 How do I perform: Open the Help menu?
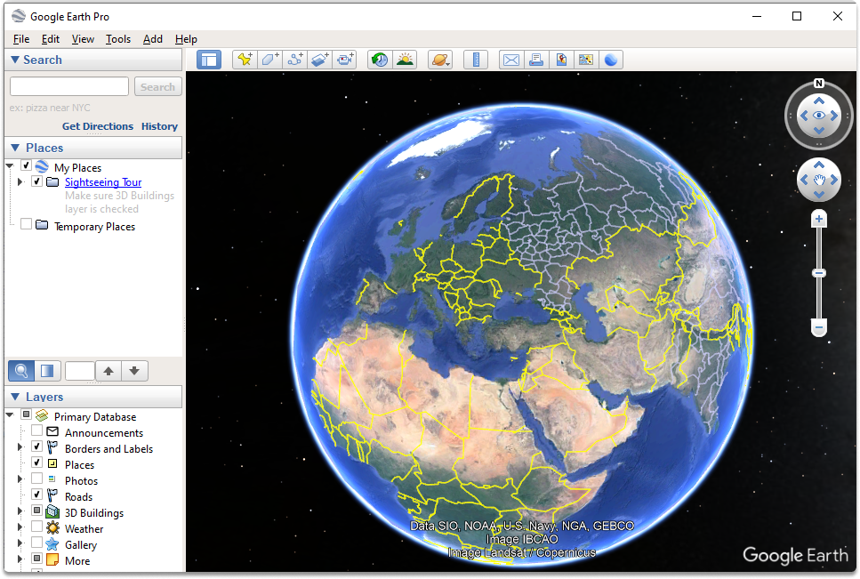pos(186,39)
